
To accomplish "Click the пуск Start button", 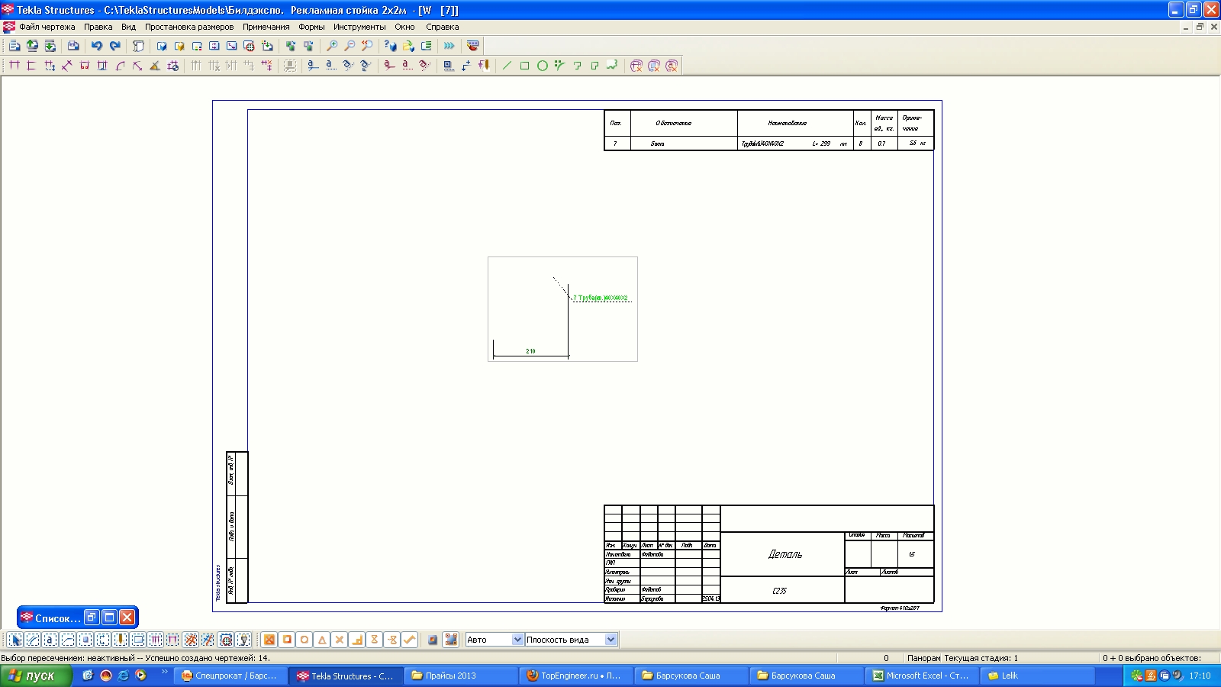I will [35, 676].
